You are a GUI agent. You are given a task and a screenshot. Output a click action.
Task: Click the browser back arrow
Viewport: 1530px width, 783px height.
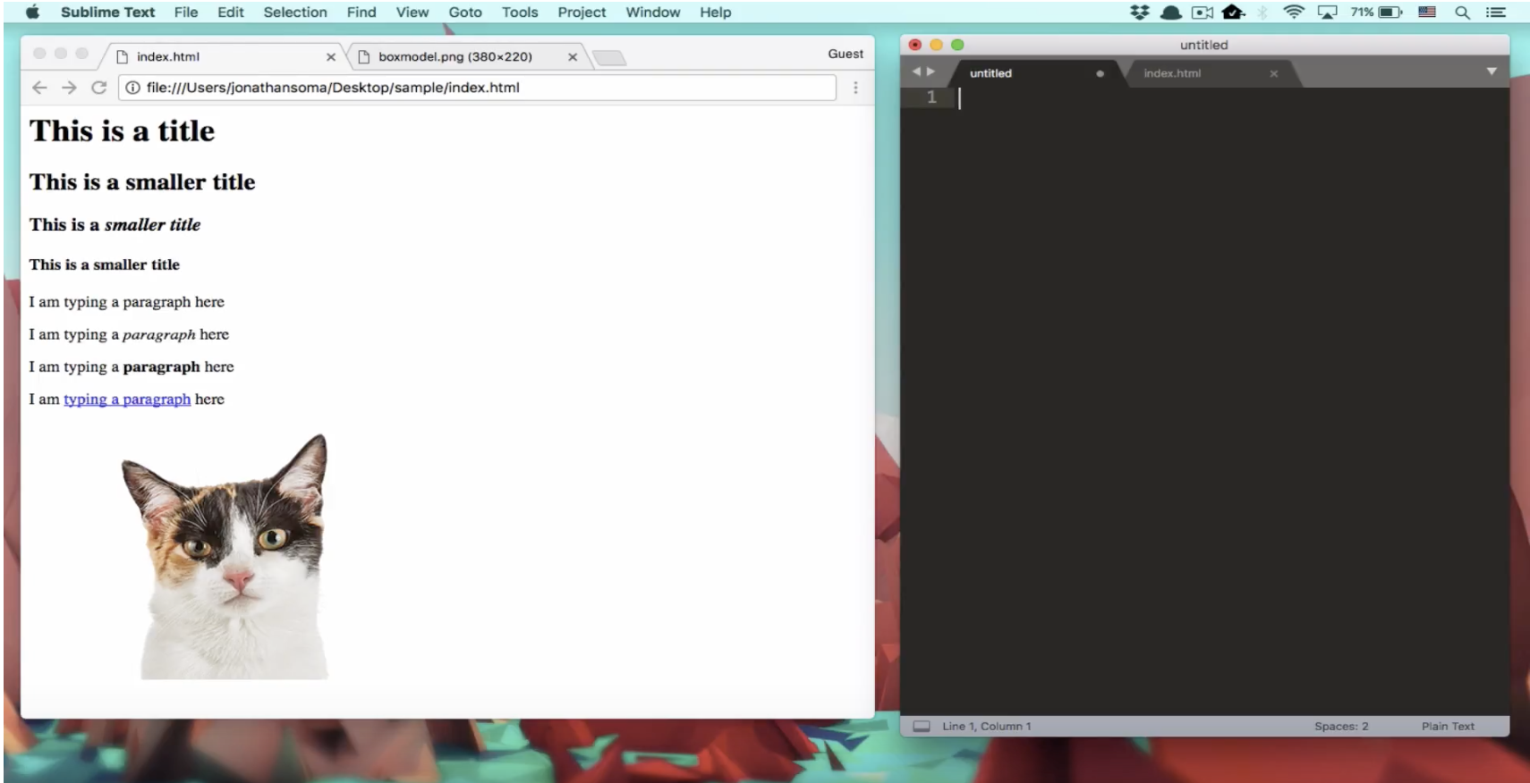tap(38, 88)
